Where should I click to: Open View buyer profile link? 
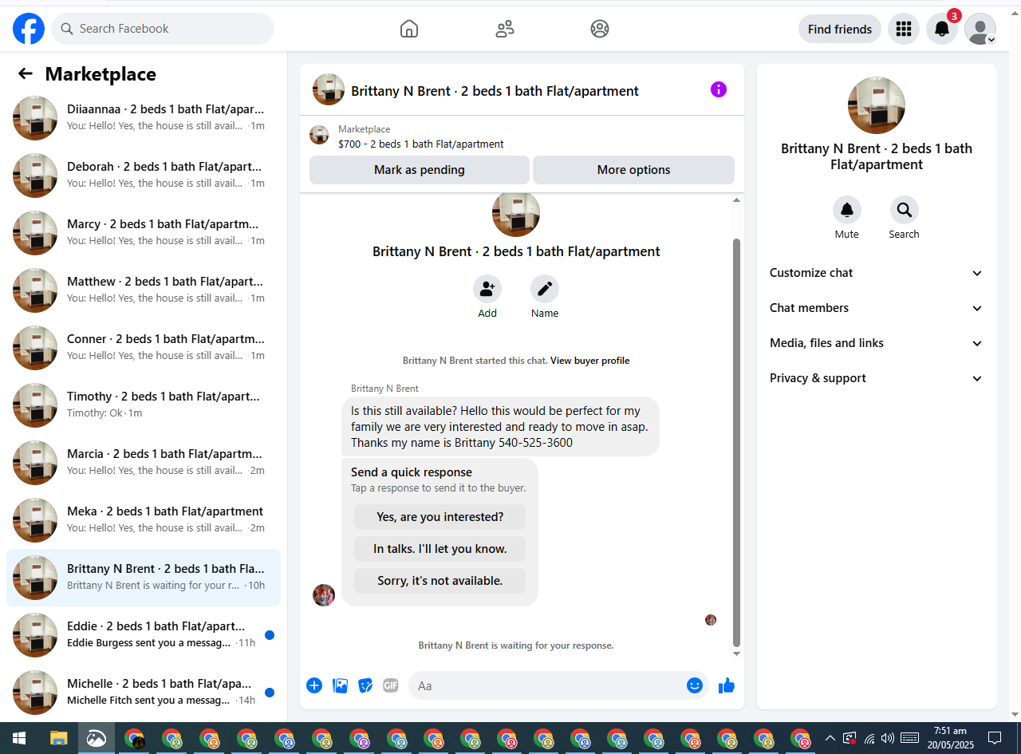590,361
